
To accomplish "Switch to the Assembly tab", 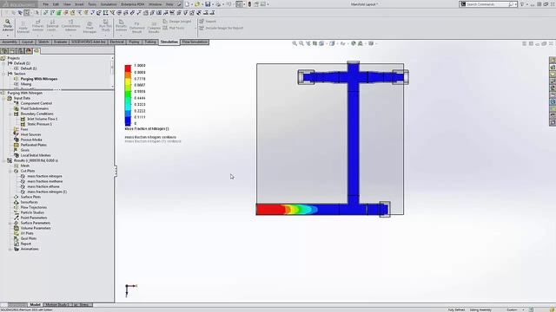I will tap(10, 42).
